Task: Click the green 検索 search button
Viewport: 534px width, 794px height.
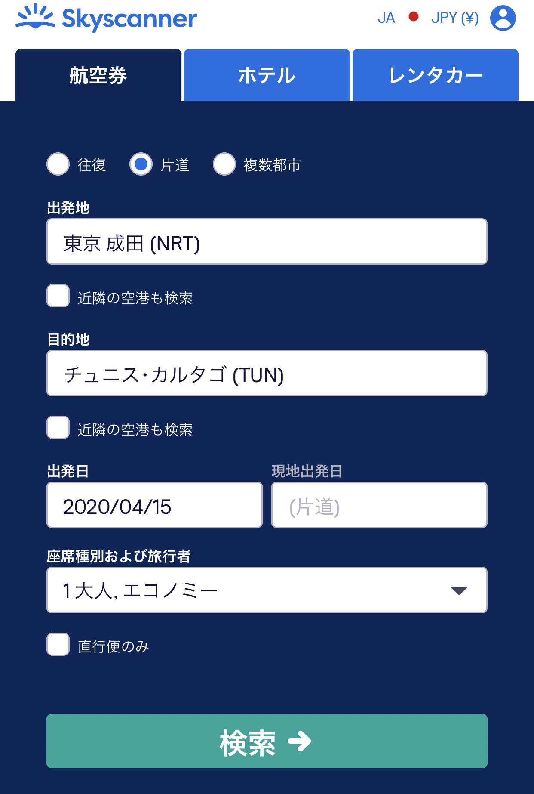Action: [x=267, y=741]
